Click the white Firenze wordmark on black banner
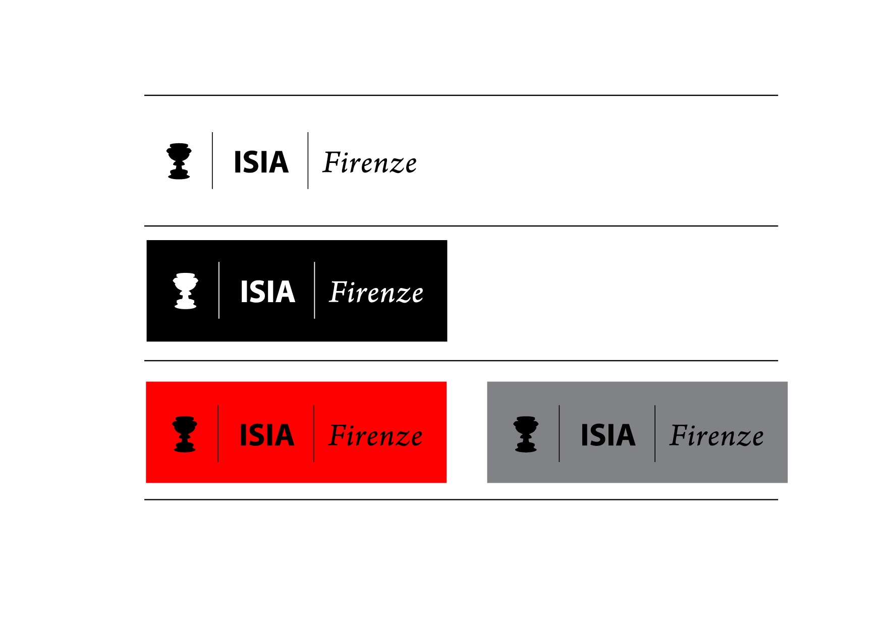This screenshot has width=885, height=626. pyautogui.click(x=376, y=292)
